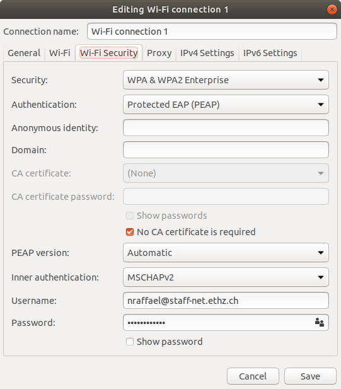Click the password storage options icon
Screen dimensions: 341x389
point(320,322)
